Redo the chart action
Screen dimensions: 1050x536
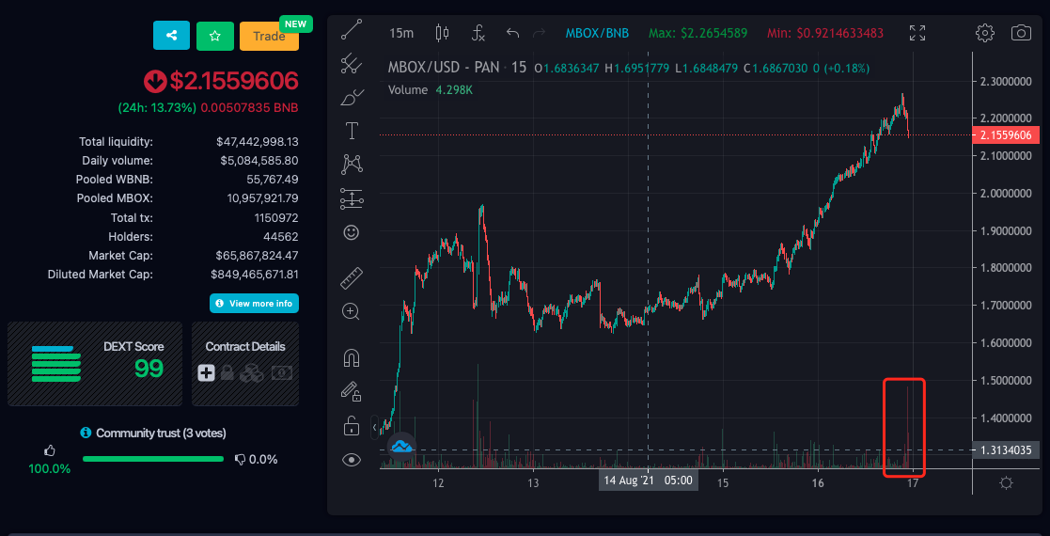pos(538,33)
